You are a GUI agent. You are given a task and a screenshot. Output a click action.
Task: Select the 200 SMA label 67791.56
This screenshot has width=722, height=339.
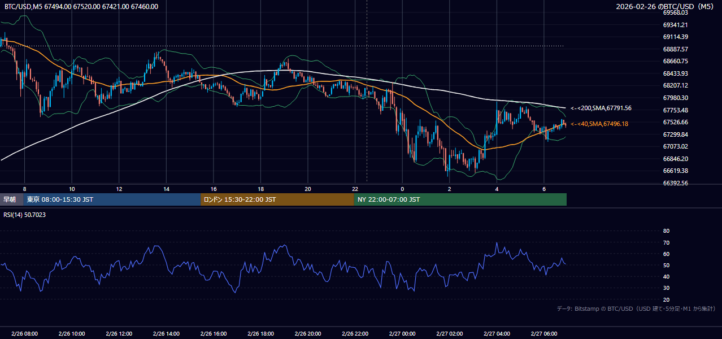click(x=601, y=108)
